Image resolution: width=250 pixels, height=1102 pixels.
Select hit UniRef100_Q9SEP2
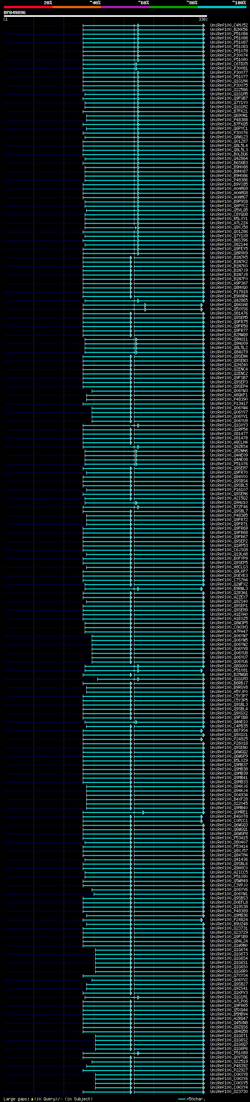[229, 541]
